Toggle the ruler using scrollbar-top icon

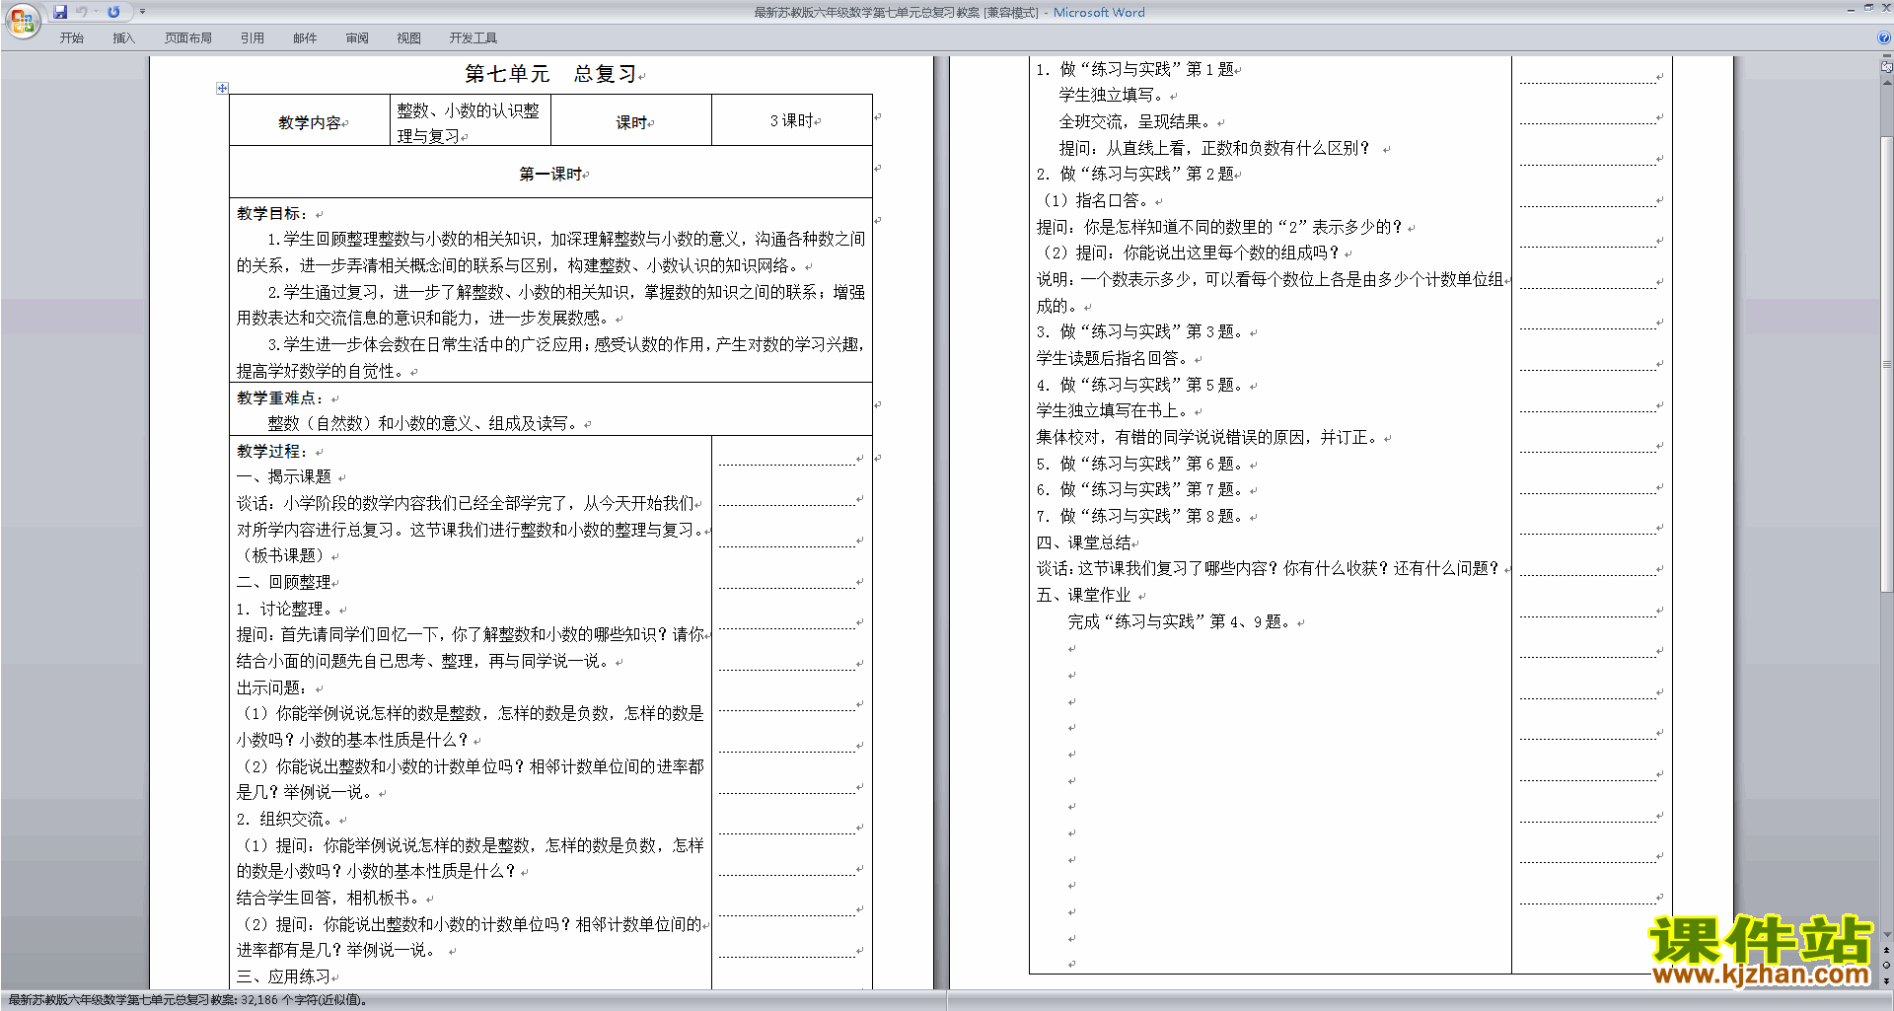pos(1887,67)
